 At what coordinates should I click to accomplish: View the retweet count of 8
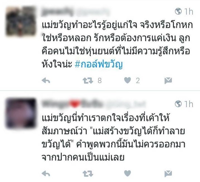click(x=100, y=81)
